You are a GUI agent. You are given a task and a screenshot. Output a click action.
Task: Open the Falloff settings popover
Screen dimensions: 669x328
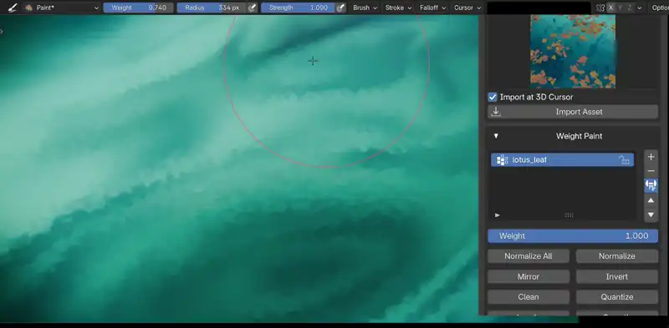(432, 8)
